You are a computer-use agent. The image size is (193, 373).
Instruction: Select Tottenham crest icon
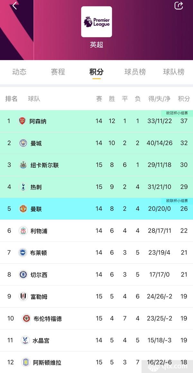point(23,187)
